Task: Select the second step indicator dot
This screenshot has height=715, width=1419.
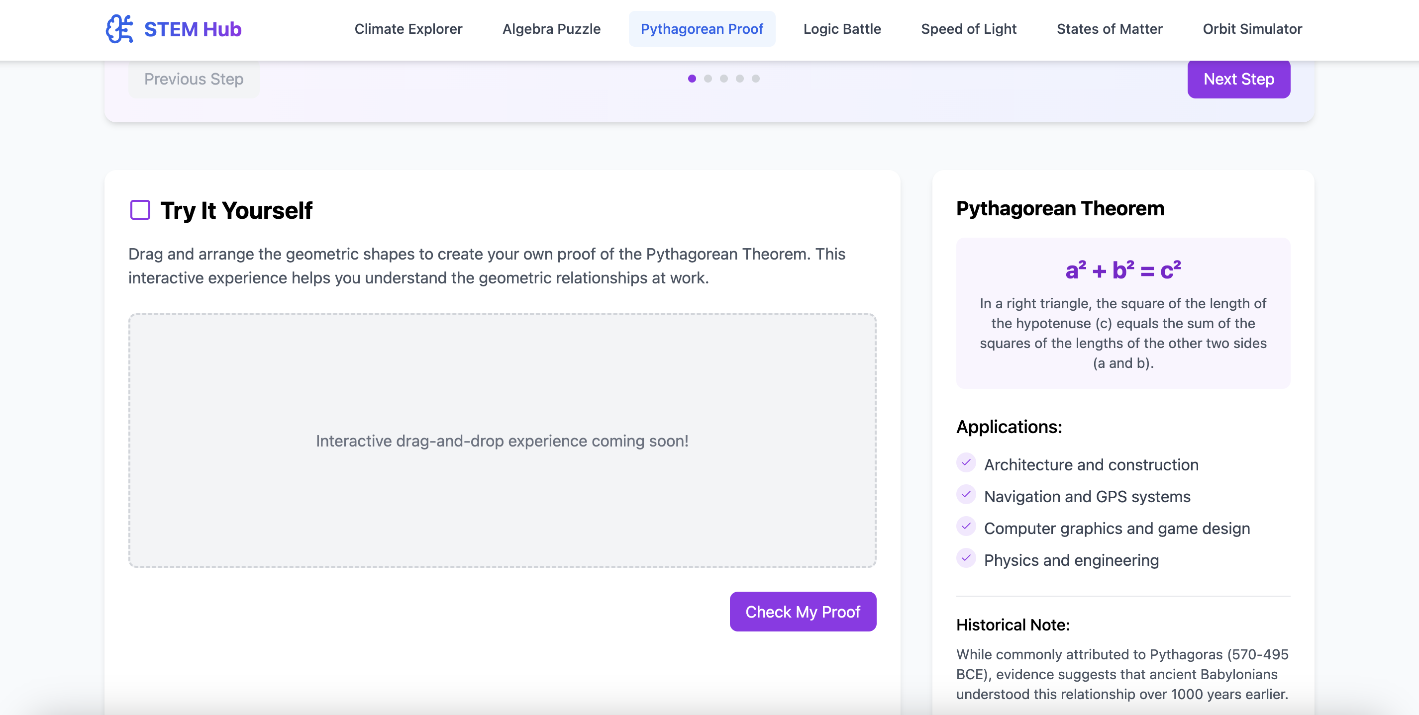Action: click(708, 79)
